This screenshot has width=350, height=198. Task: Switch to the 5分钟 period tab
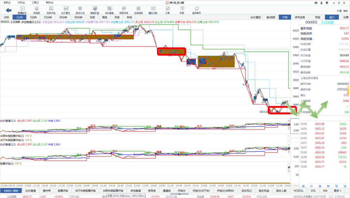(x=33, y=17)
